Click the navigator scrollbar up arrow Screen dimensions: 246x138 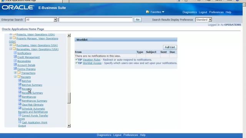point(69,35)
